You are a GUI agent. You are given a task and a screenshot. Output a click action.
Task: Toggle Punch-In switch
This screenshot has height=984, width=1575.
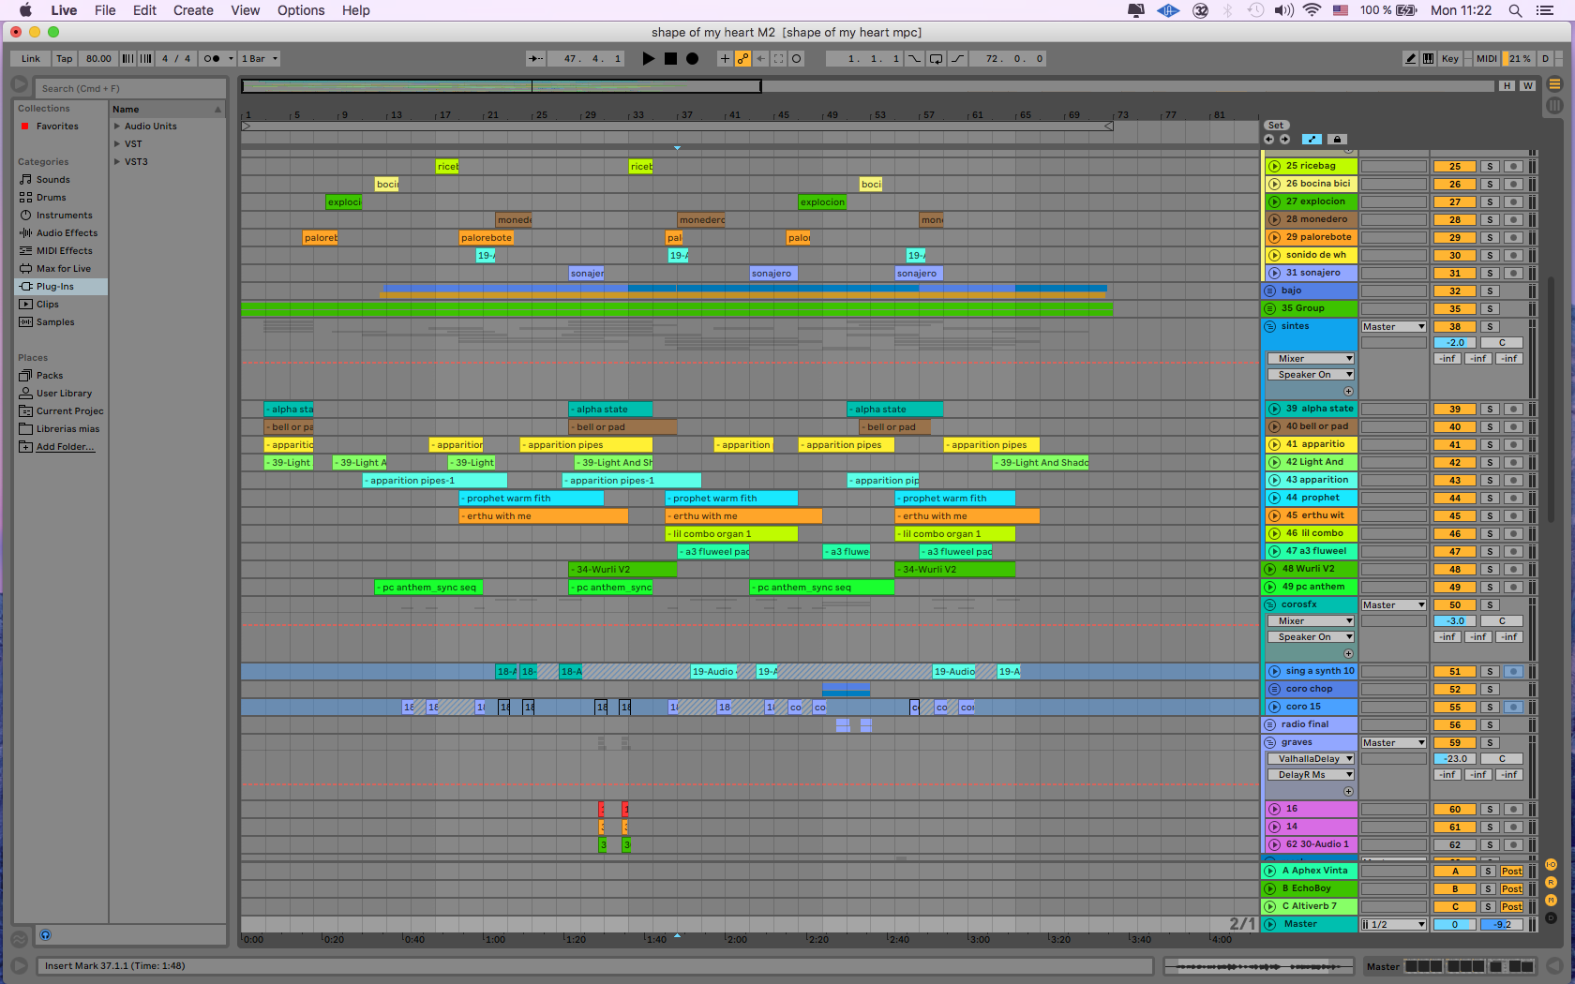[915, 58]
